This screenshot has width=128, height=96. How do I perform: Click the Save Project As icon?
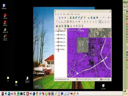(65, 18)
